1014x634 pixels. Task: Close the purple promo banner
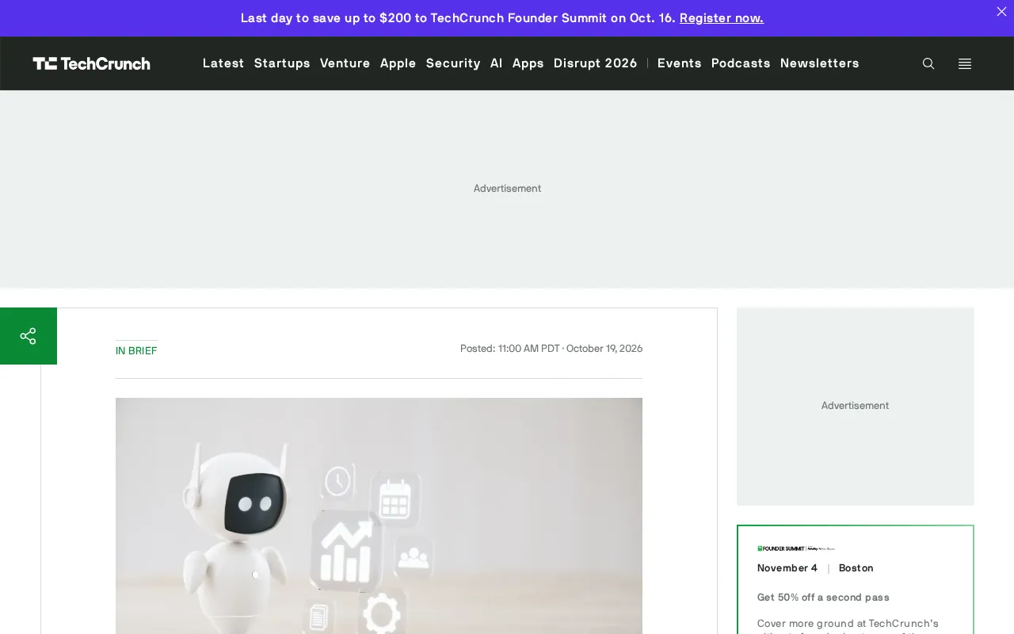[x=1001, y=11]
